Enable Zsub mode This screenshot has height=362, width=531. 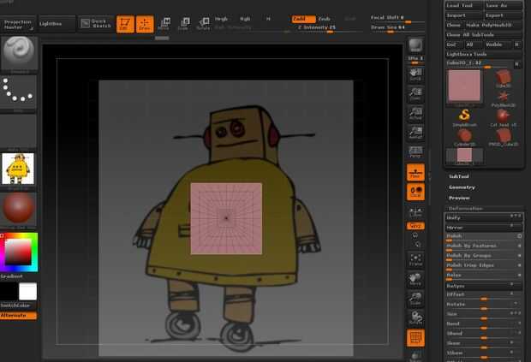click(x=325, y=19)
